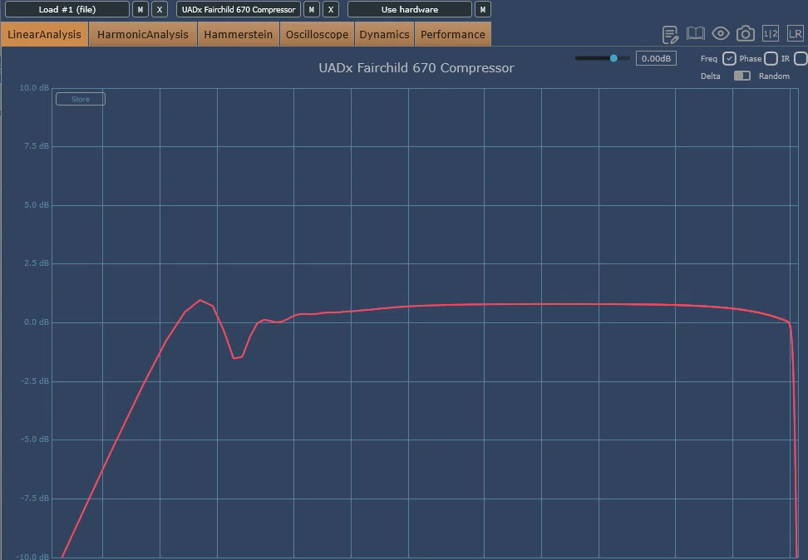This screenshot has width=808, height=560.
Task: Click the UADx Fairchild 670 Compressor graph title
Action: (x=416, y=68)
